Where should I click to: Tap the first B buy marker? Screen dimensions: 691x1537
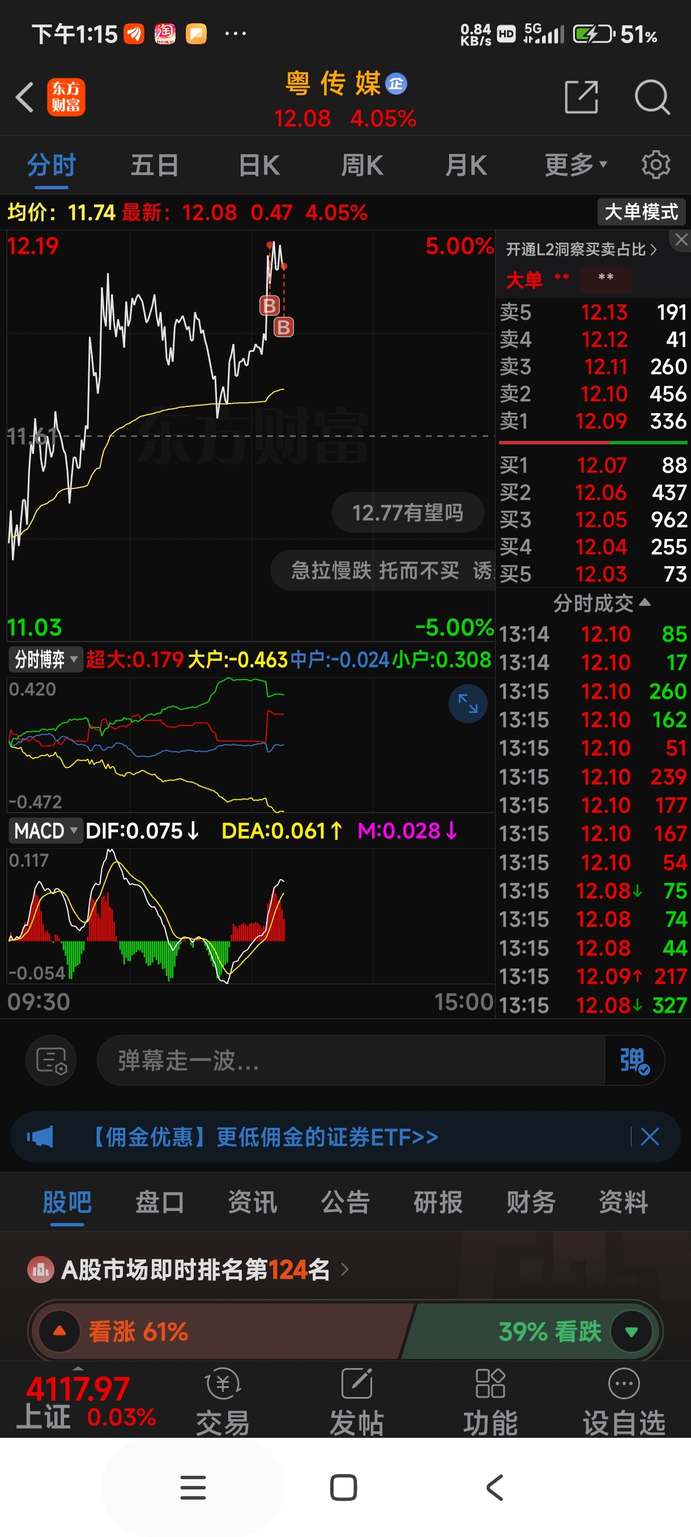pos(270,306)
